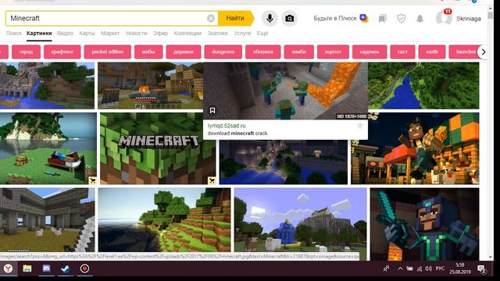Filter images by гаст chip
This screenshot has width=500, height=281.
coord(402,52)
